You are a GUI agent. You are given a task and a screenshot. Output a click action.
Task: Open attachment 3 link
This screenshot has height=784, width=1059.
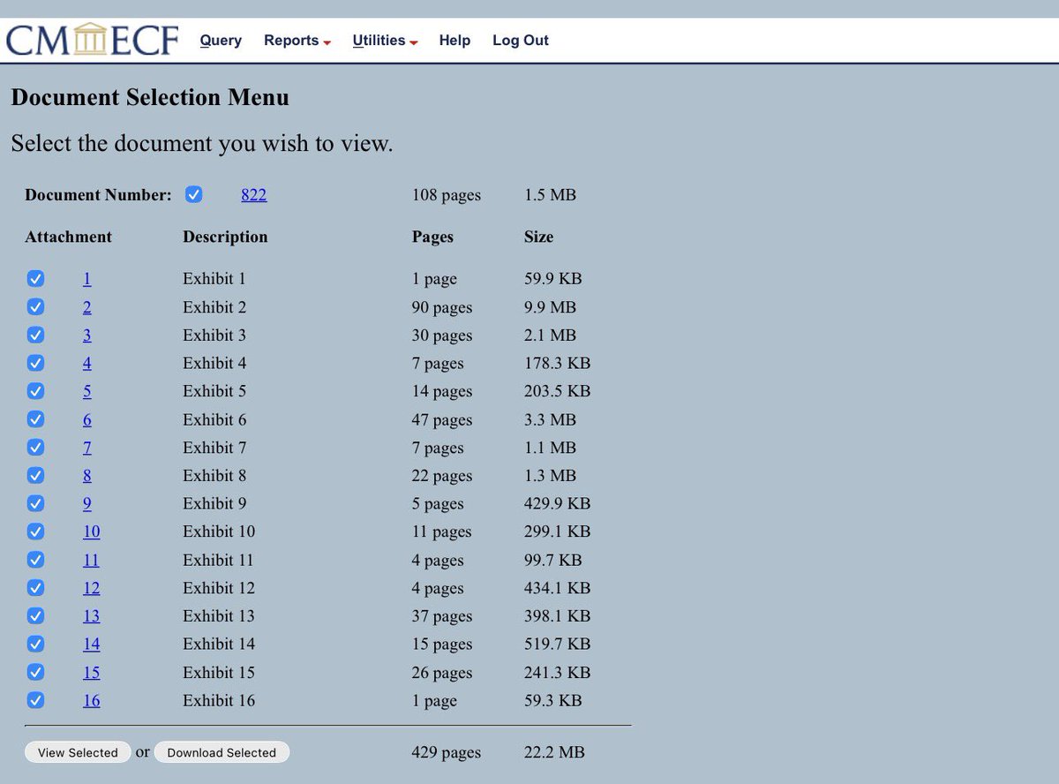tap(87, 335)
